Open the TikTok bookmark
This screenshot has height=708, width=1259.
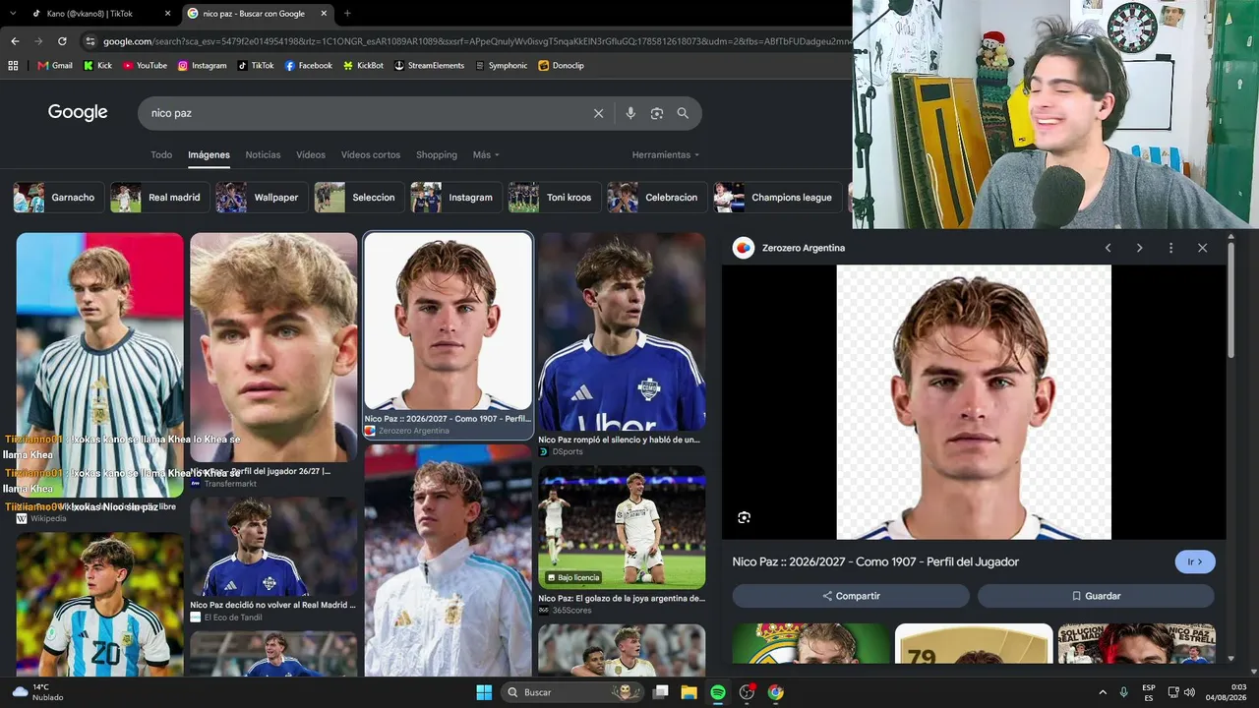click(256, 66)
